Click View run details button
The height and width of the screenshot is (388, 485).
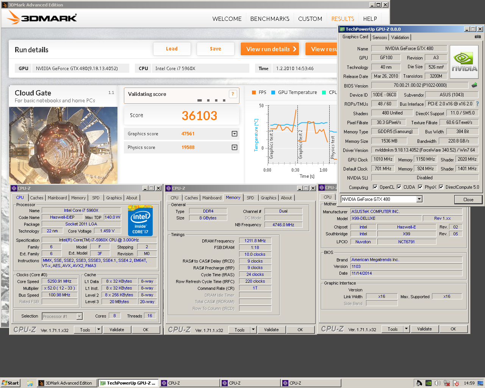pyautogui.click(x=270, y=49)
